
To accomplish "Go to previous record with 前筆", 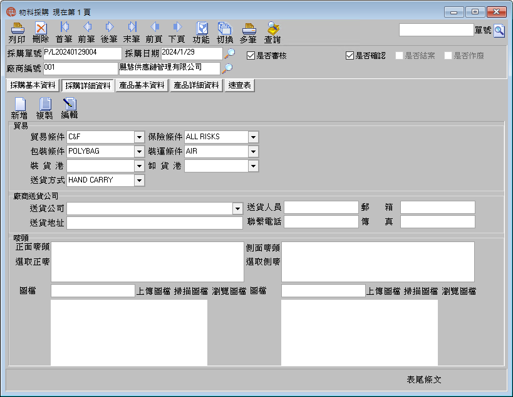I will point(87,28).
